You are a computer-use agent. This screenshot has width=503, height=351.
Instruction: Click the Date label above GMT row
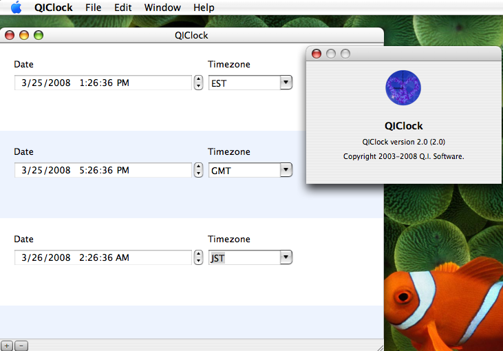[x=23, y=151]
